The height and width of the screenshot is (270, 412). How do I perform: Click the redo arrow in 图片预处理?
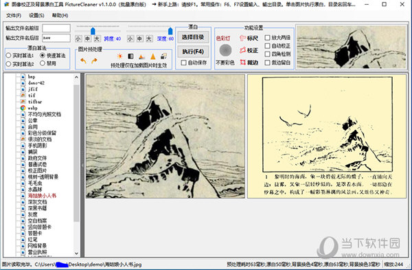coord(94,60)
